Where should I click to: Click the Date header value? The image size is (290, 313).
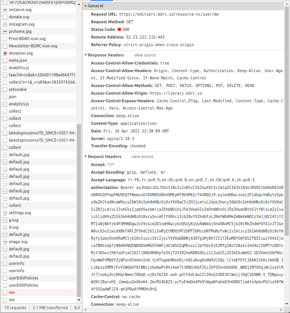click(136, 131)
